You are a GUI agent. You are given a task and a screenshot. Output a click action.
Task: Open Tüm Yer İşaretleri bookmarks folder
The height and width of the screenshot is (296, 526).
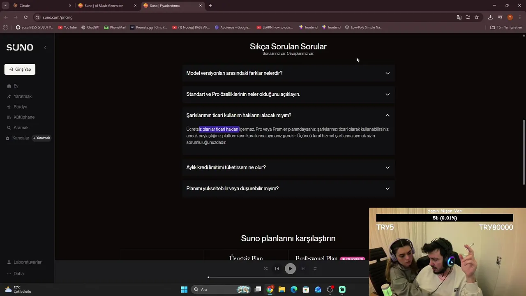click(x=506, y=28)
